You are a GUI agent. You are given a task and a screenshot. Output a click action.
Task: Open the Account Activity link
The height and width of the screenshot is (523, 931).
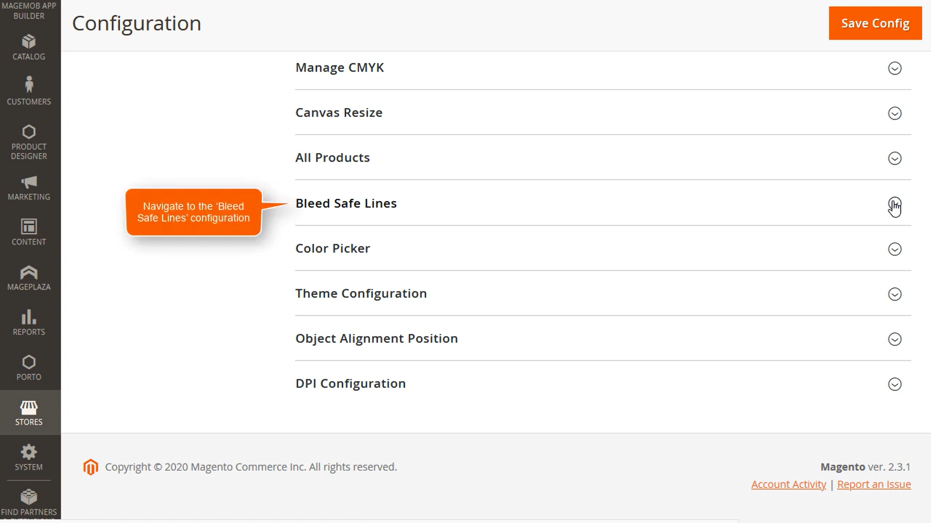pos(788,484)
